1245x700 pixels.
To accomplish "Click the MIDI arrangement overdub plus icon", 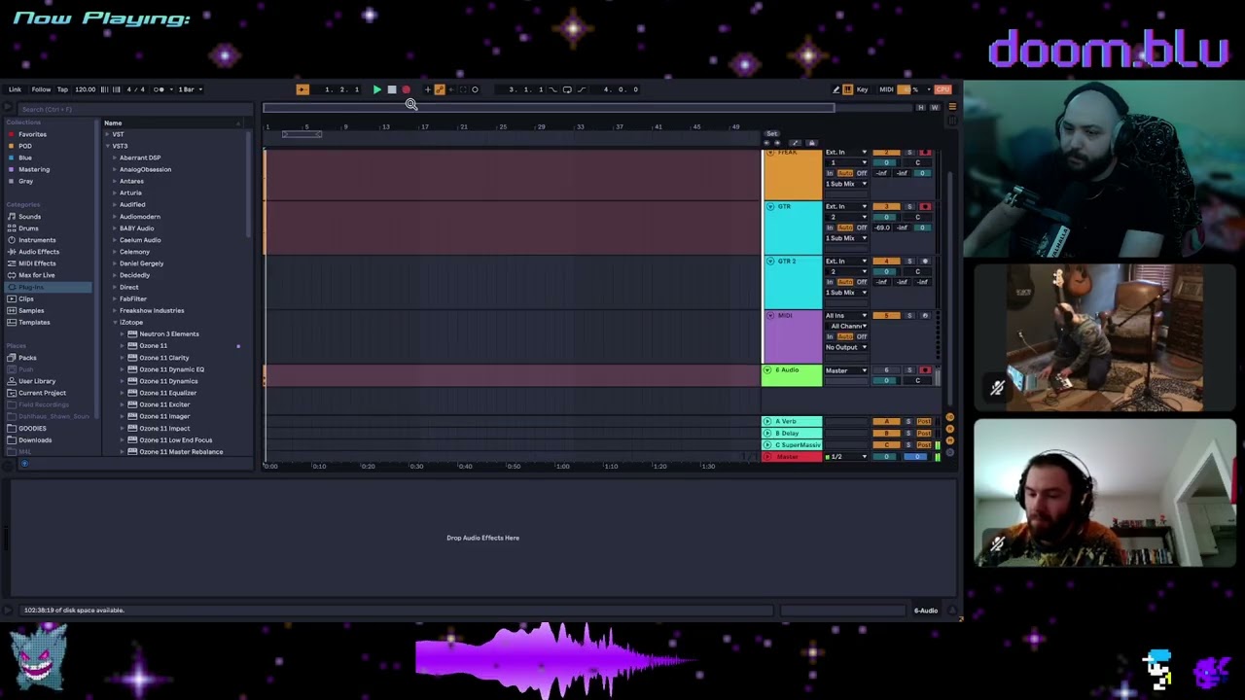I will coord(428,89).
